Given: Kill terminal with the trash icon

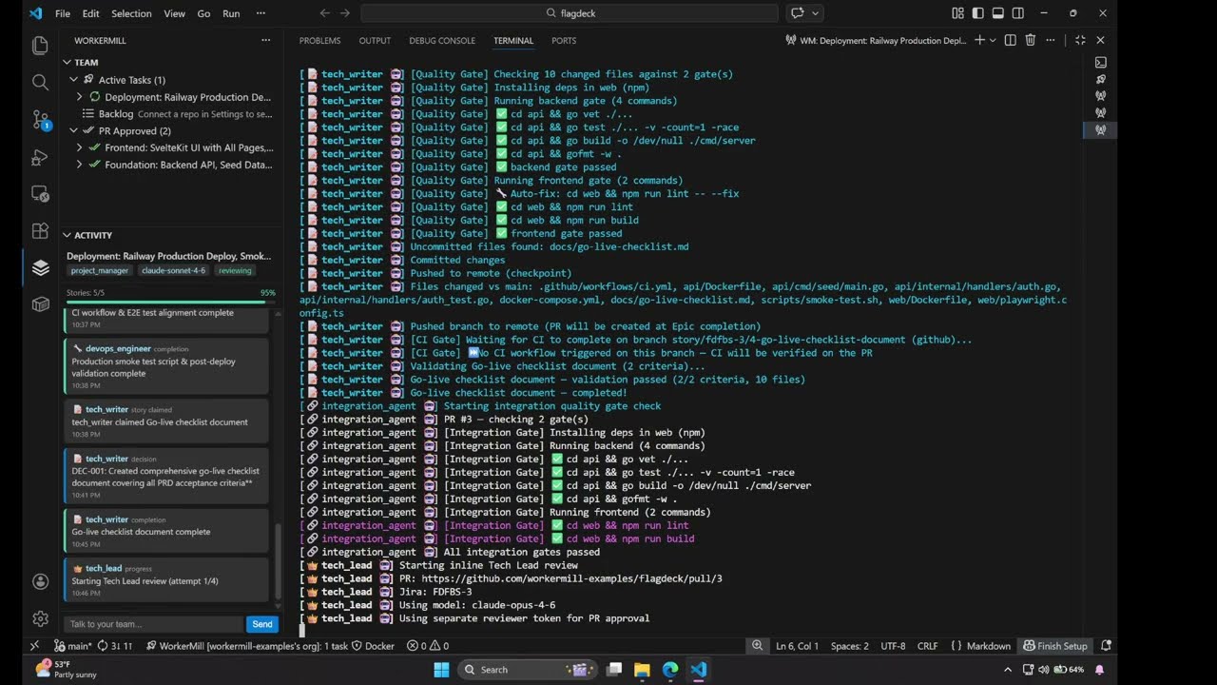Looking at the screenshot, I should [x=1031, y=40].
